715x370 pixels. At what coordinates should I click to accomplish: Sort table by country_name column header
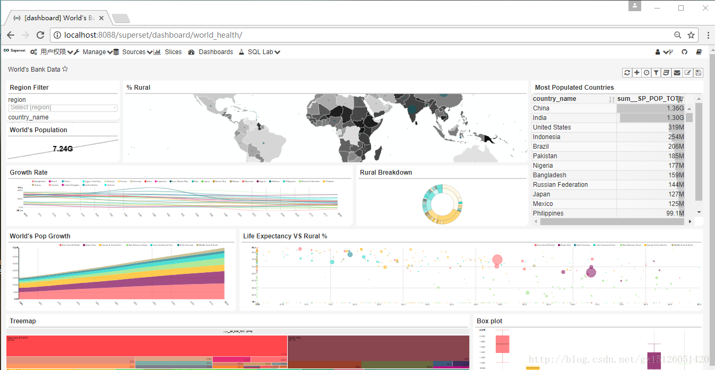[x=574, y=99]
